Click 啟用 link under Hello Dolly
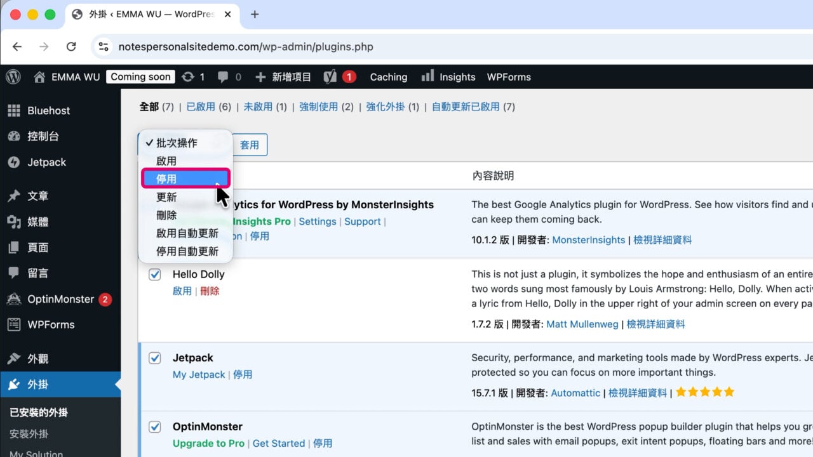 [182, 291]
